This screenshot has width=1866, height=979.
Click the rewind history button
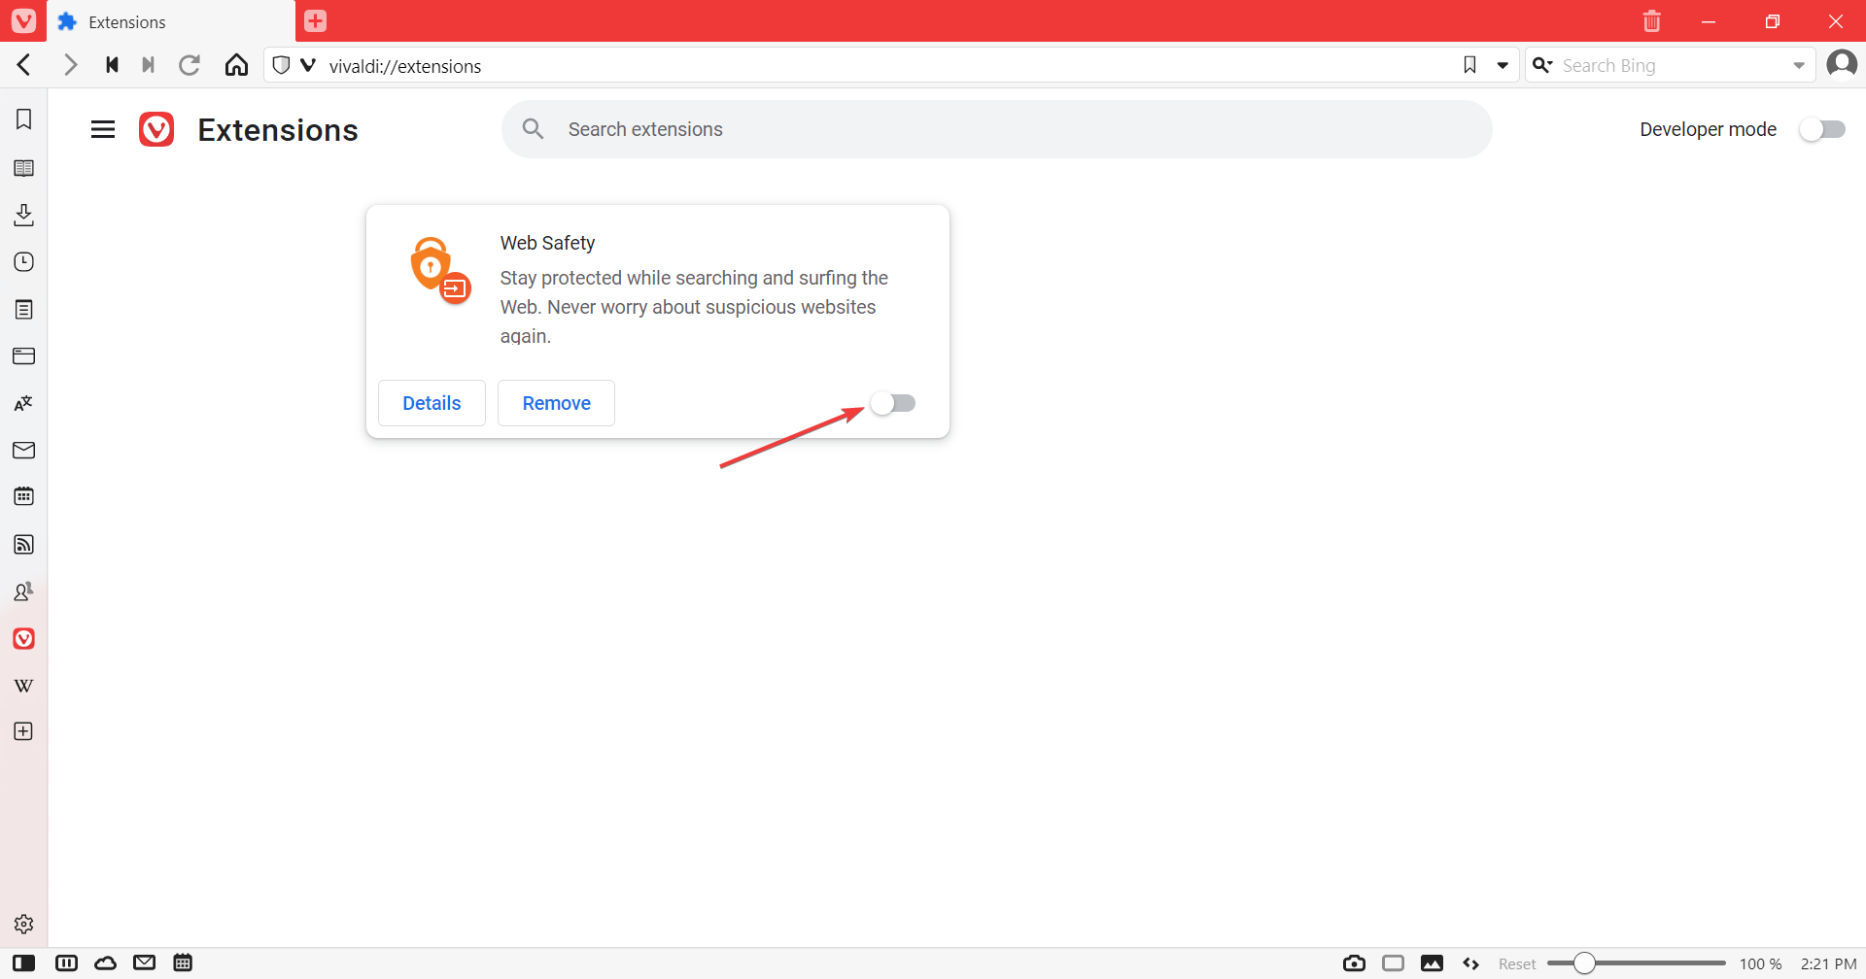[112, 65]
